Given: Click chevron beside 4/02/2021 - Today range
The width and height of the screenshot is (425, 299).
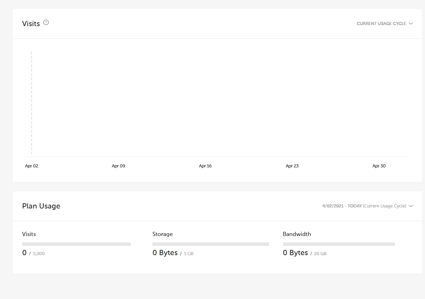Looking at the screenshot, I should [411, 206].
